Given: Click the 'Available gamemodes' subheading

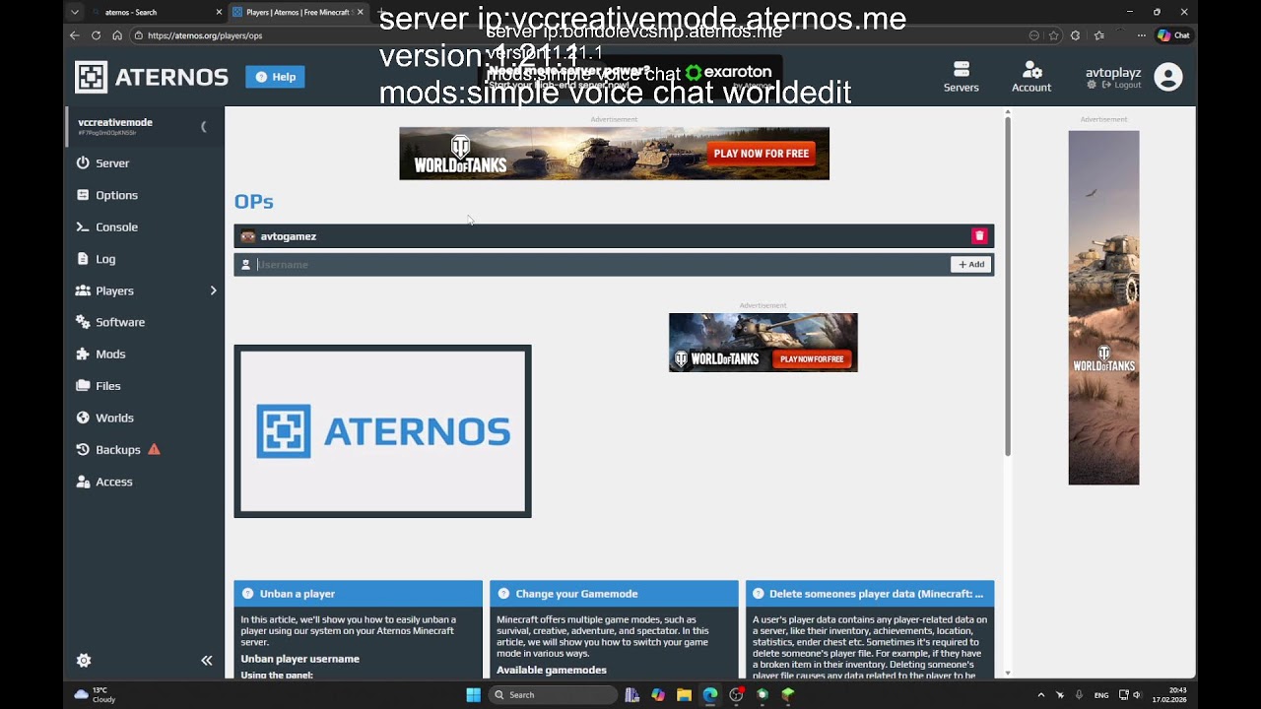Looking at the screenshot, I should click(552, 670).
